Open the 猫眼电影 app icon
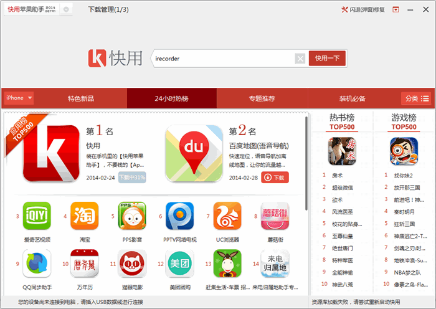436x309 pixels. pyautogui.click(x=132, y=264)
